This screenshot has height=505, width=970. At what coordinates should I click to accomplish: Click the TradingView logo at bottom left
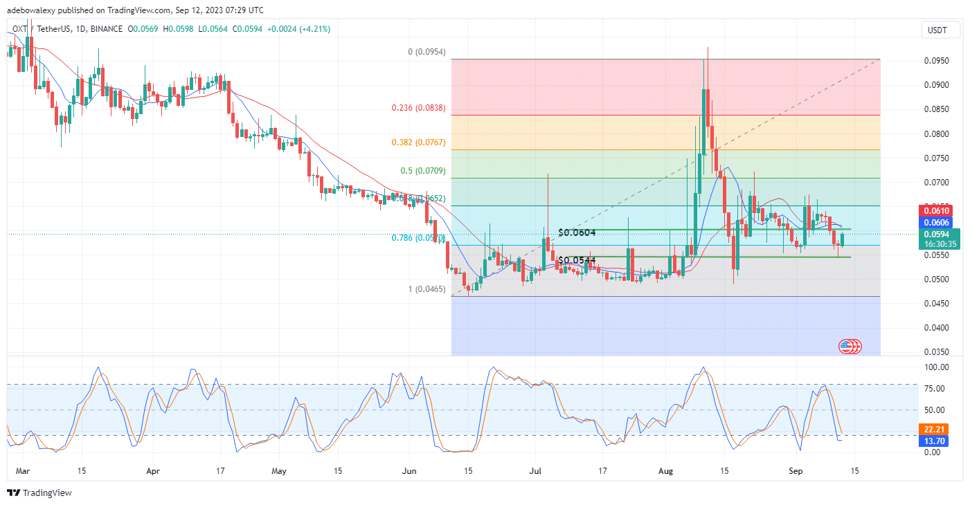click(x=39, y=493)
